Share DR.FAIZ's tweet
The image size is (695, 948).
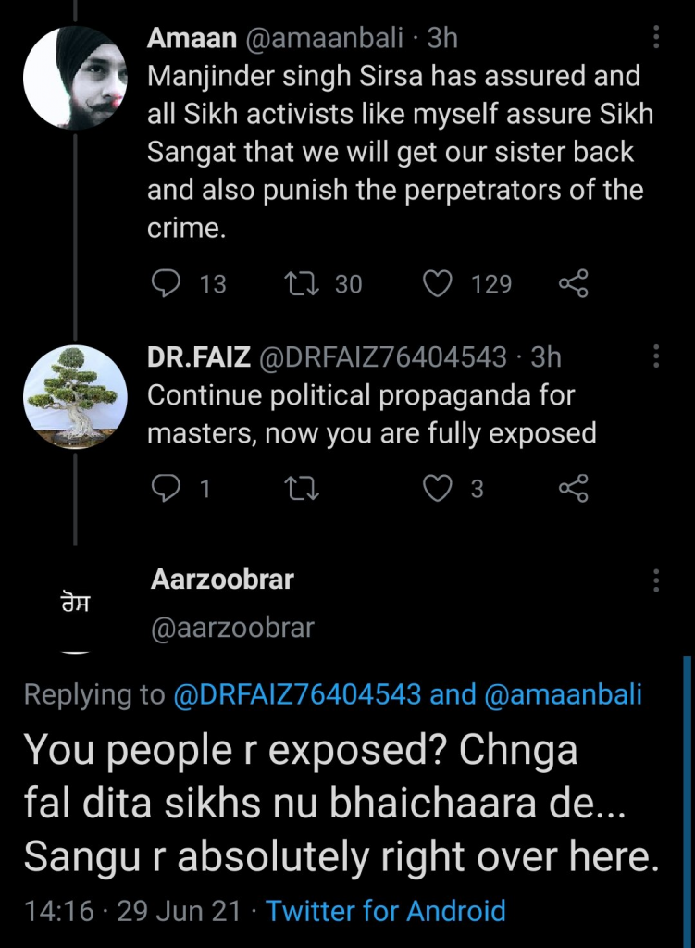(574, 488)
